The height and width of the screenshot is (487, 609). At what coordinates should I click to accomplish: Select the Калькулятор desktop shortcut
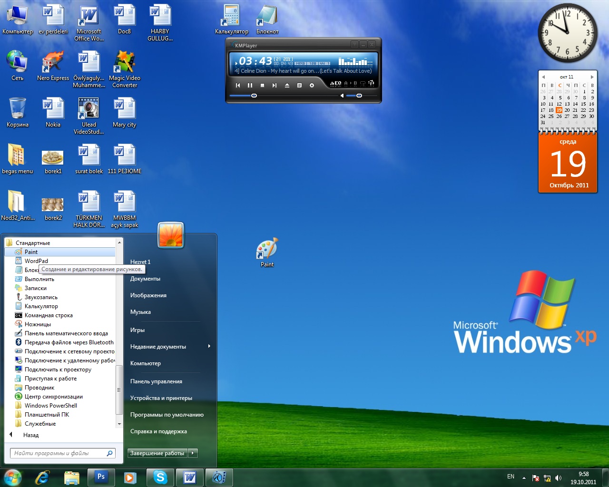coord(232,20)
